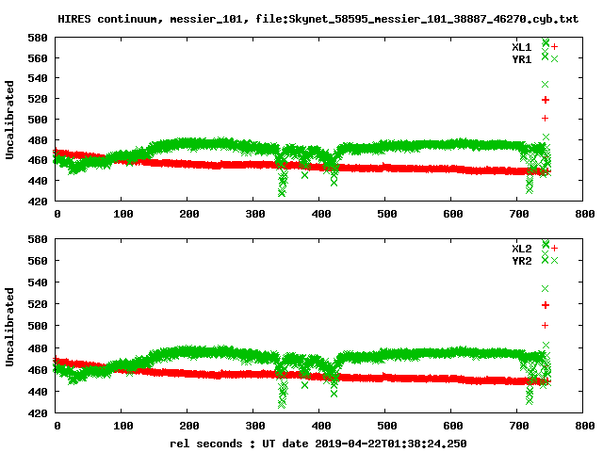Viewport: 603px width, 452px height.
Task: Click the 700 x-axis tick under XL2/YR2 plot
Action: point(519,426)
